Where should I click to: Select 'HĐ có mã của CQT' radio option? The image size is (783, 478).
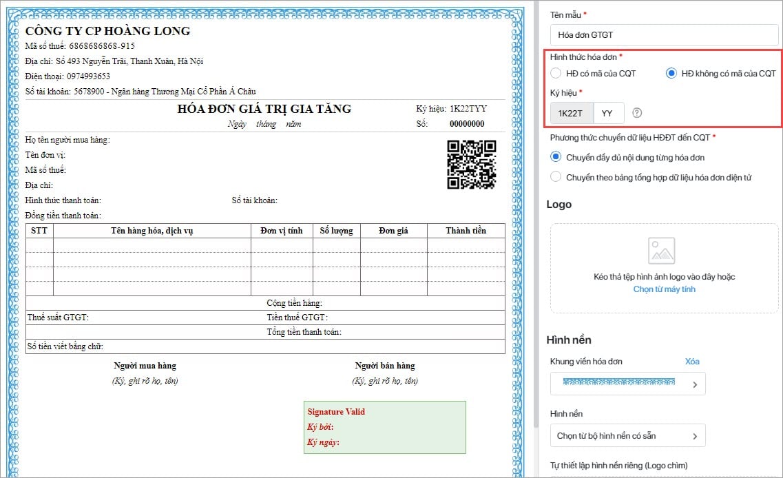(x=556, y=74)
